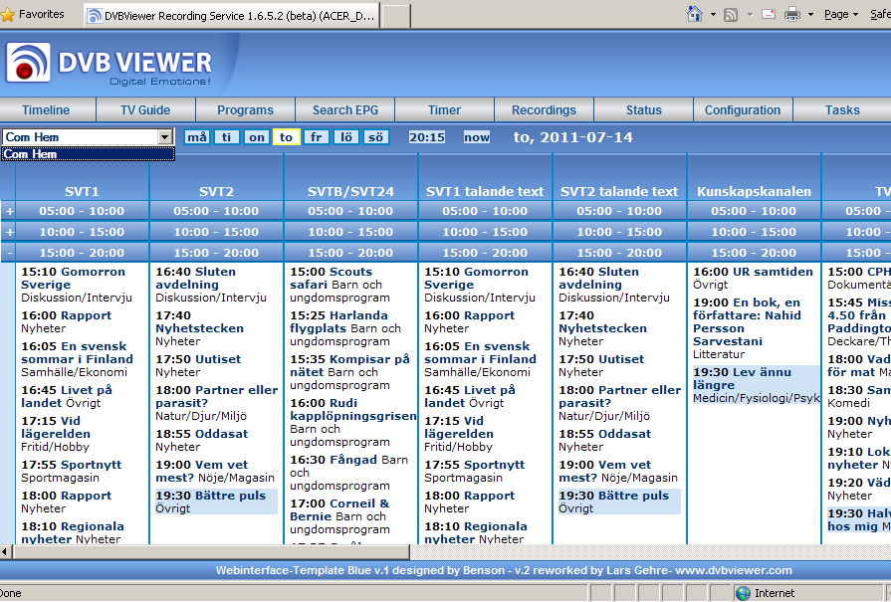The width and height of the screenshot is (891, 602).
Task: Select Tuesday (ti) day button
Action: tap(227, 137)
